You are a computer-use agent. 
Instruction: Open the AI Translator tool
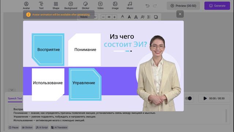[x=59, y=128]
